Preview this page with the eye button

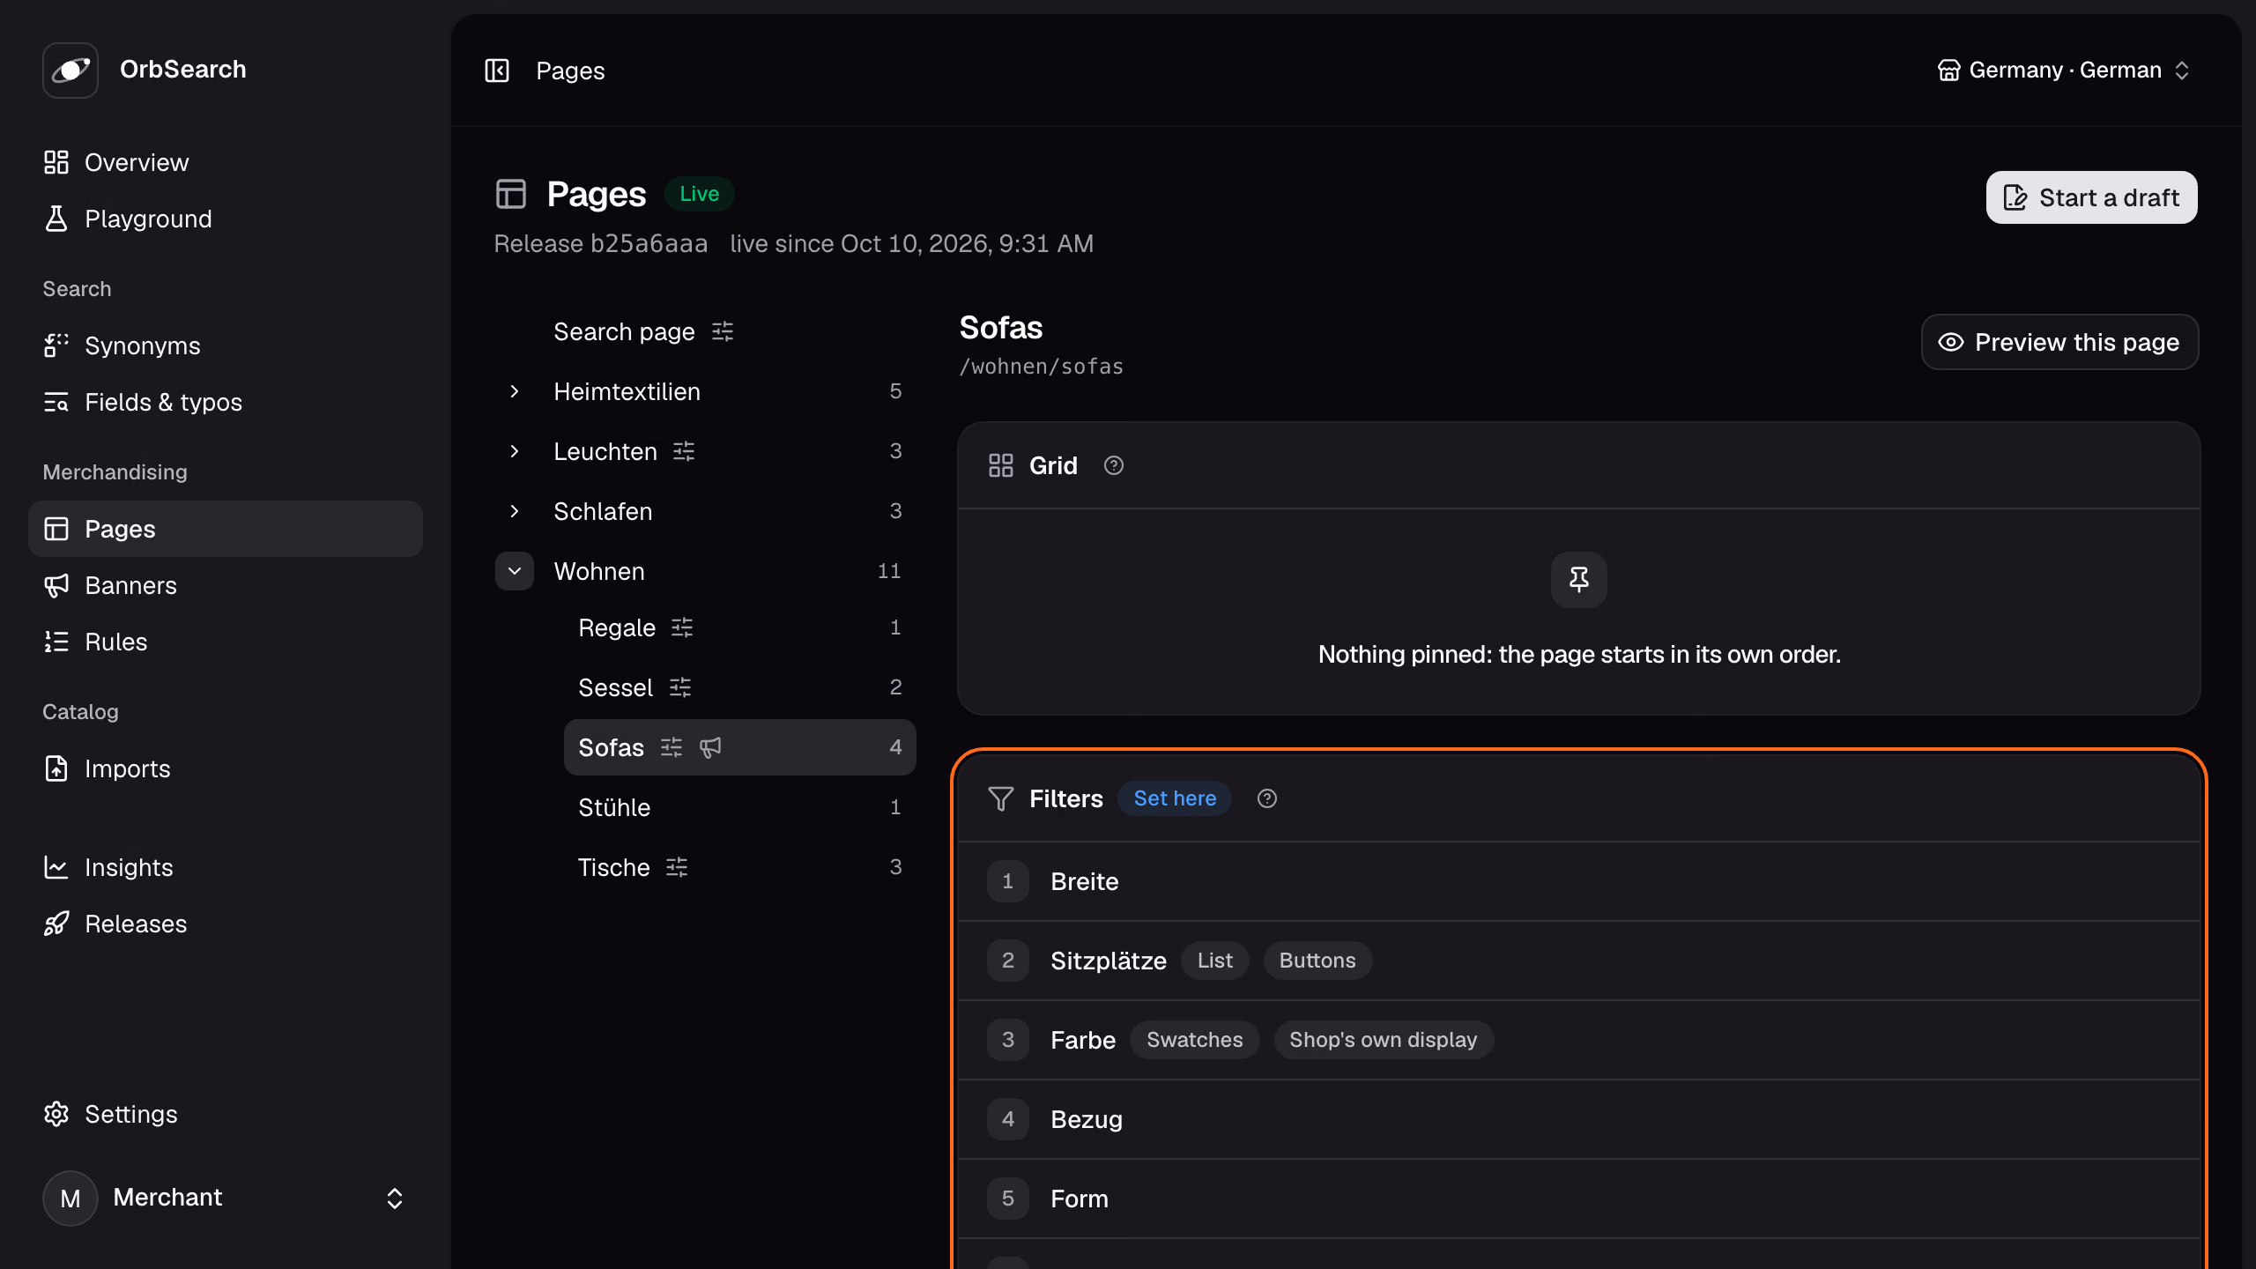(2059, 342)
